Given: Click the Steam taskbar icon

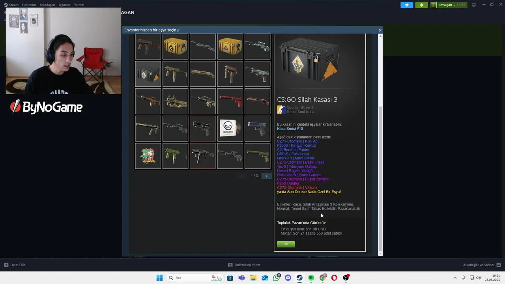Looking at the screenshot, I should click(299, 278).
